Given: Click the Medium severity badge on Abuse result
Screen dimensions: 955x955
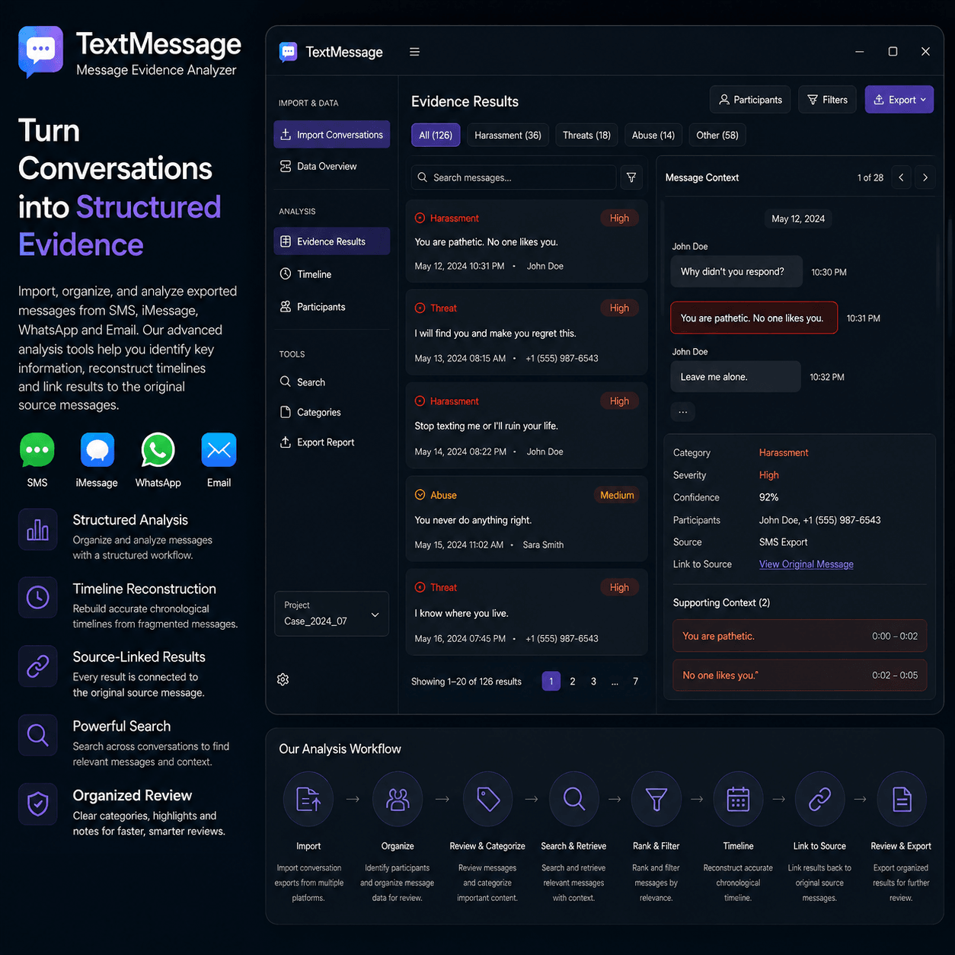Looking at the screenshot, I should tap(617, 495).
